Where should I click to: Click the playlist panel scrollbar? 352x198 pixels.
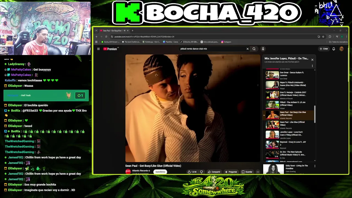pos(315,114)
